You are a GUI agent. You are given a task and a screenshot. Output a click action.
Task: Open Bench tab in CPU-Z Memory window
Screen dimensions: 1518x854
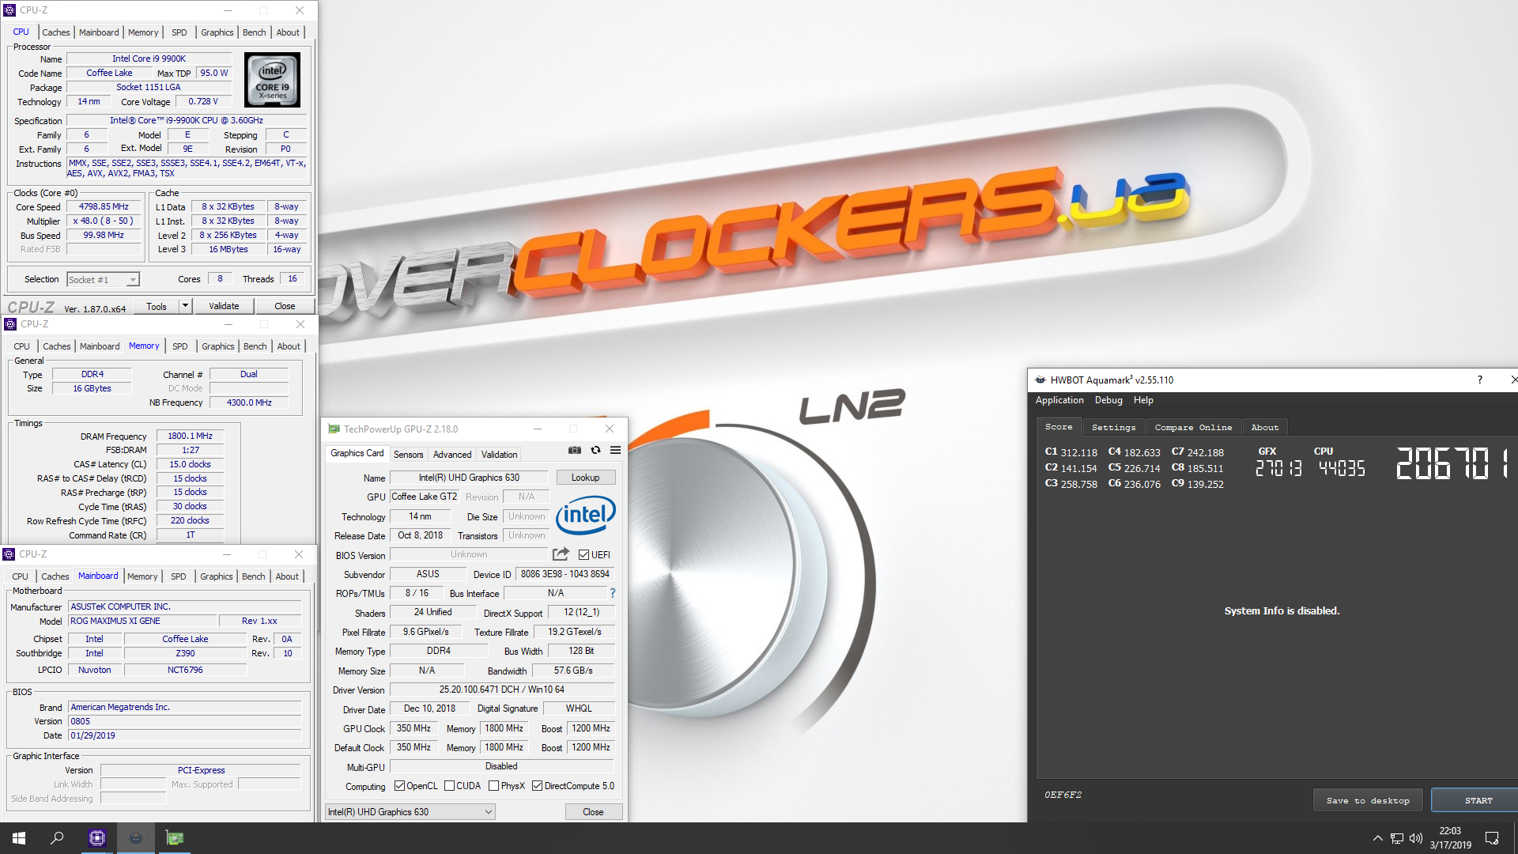255,346
